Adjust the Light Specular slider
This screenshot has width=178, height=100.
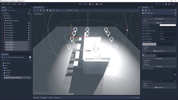[168, 36]
